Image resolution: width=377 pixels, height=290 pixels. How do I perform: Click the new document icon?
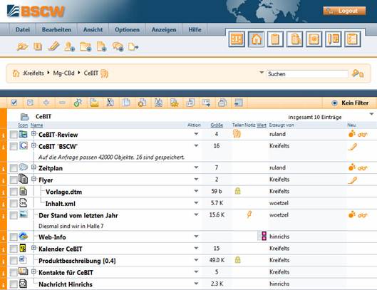point(101,46)
